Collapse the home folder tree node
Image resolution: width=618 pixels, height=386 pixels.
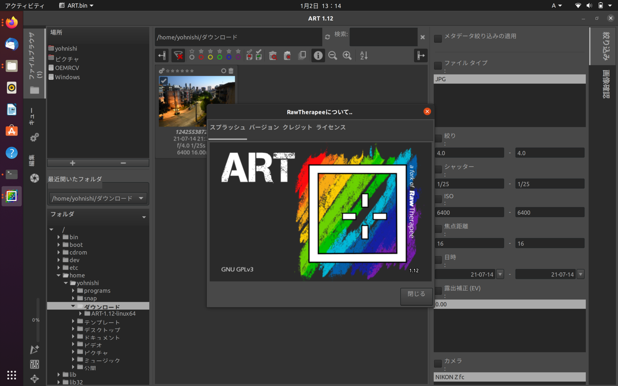coord(59,275)
